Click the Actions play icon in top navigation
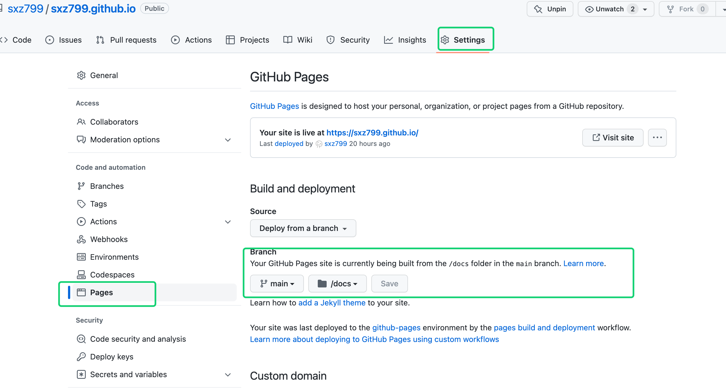The image size is (726, 391). pos(175,40)
